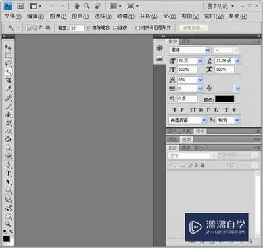
Task: Select the Brush tool
Action: tap(8, 106)
